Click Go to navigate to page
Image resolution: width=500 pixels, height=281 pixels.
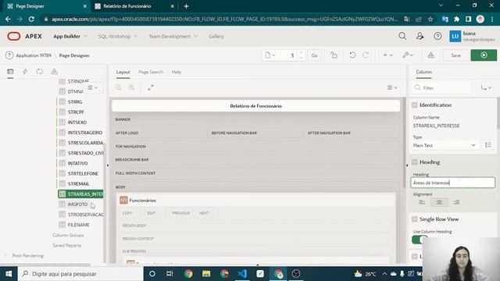coord(314,55)
